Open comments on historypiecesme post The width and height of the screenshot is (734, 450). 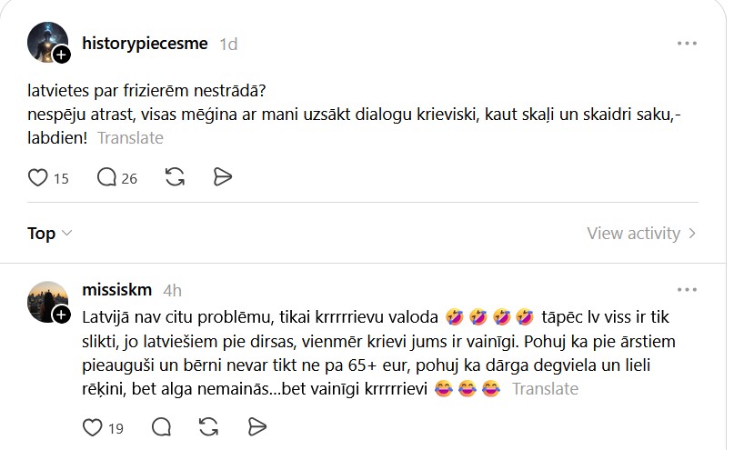click(x=107, y=177)
